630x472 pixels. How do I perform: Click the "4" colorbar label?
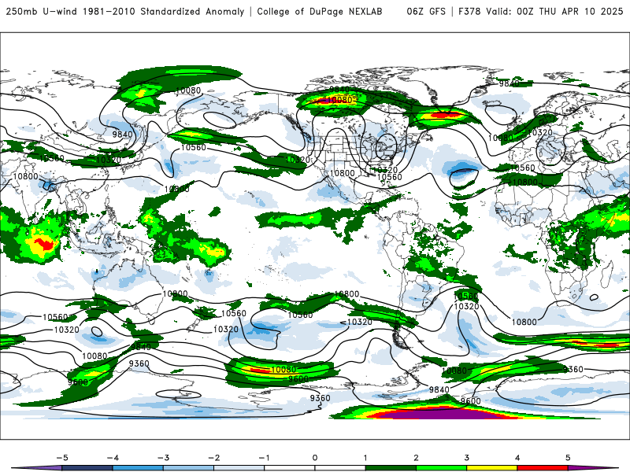click(x=517, y=458)
